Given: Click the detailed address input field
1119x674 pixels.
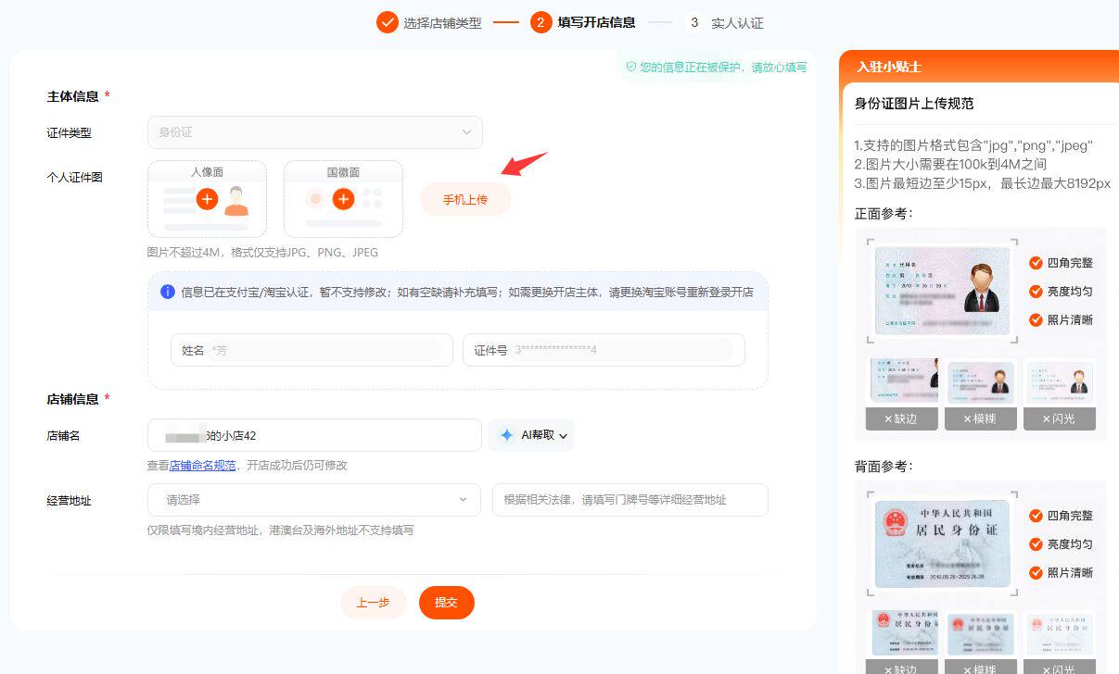Looking at the screenshot, I should [629, 500].
